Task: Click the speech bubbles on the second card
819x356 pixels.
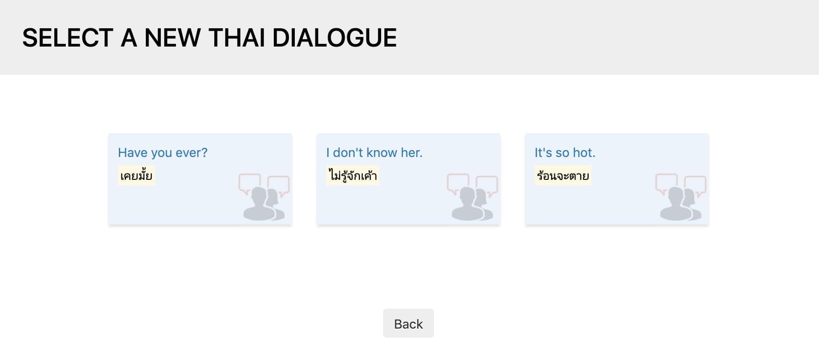Action: click(472, 184)
